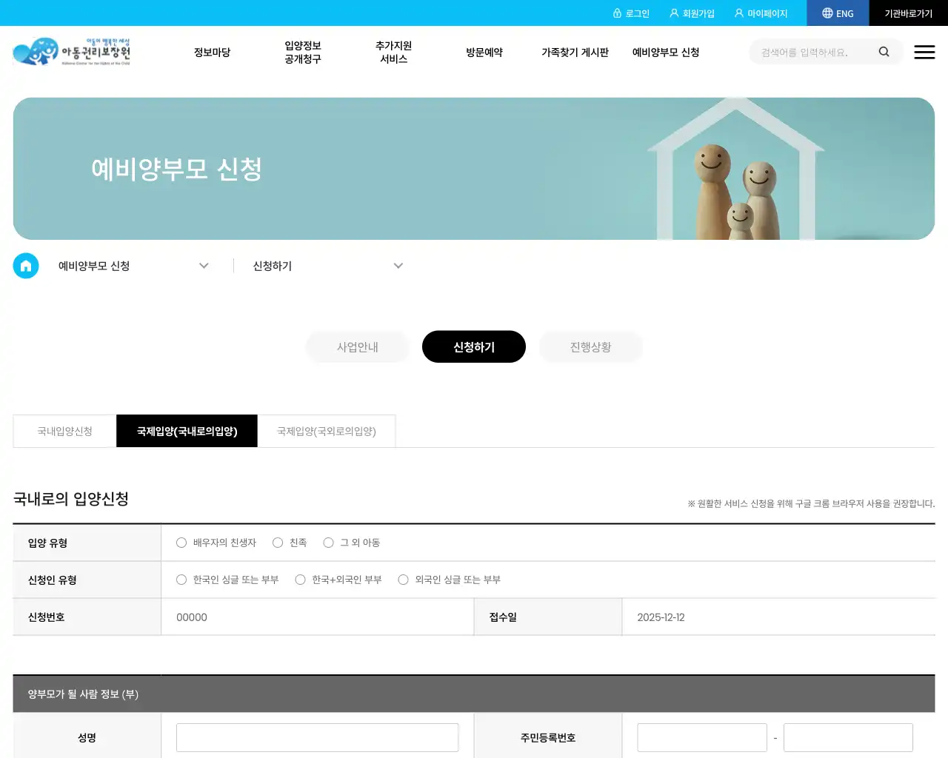948x758 pixels.
Task: Click the 기관바로가기 button
Action: pyautogui.click(x=909, y=13)
